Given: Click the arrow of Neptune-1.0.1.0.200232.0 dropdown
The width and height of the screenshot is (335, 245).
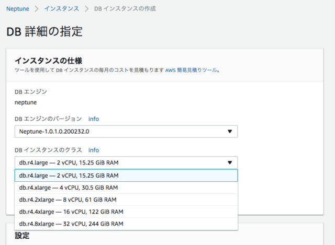Looking at the screenshot, I should coord(230,132).
